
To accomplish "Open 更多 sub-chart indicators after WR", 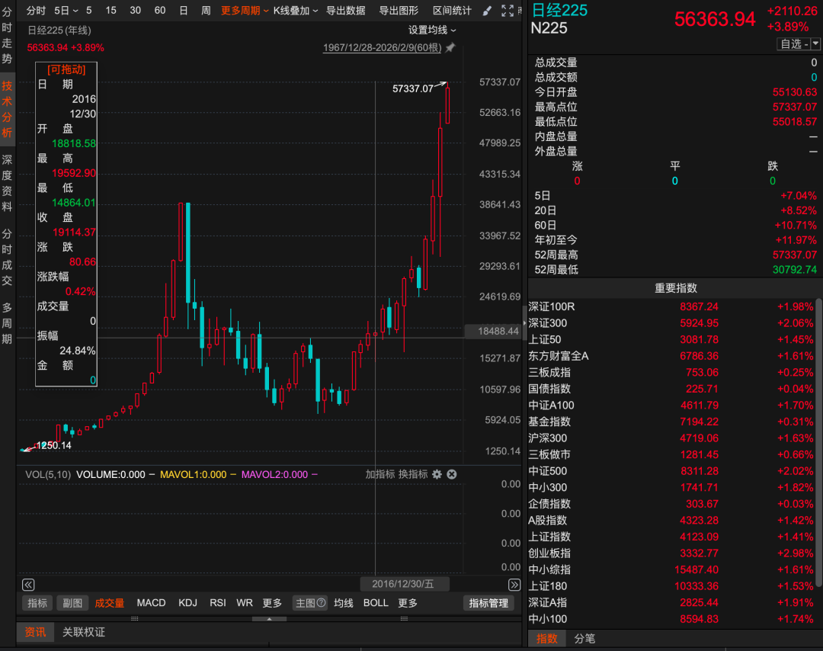I will pos(272,603).
